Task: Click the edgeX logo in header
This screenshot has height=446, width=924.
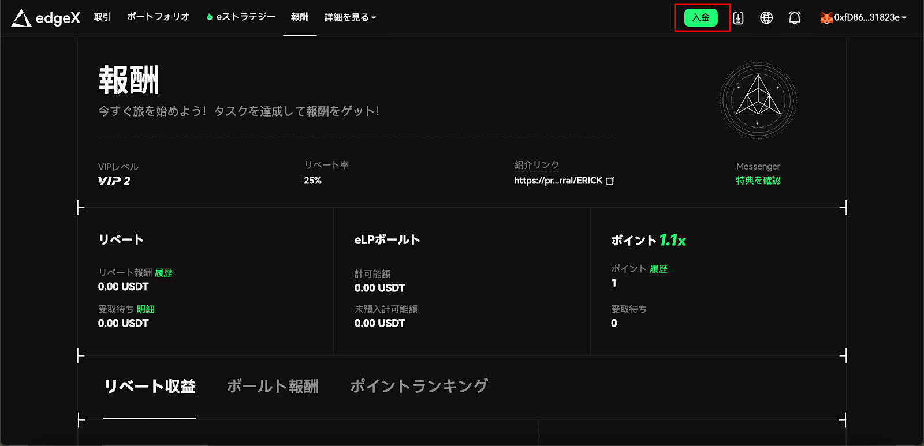Action: [x=46, y=18]
